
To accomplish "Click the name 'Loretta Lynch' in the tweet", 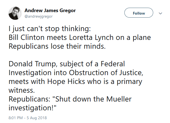I will [x=91, y=38].
